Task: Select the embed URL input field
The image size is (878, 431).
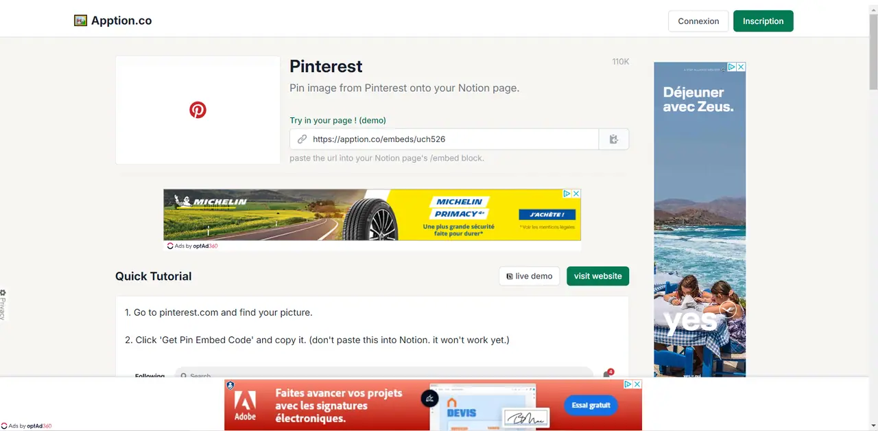Action: (444, 139)
